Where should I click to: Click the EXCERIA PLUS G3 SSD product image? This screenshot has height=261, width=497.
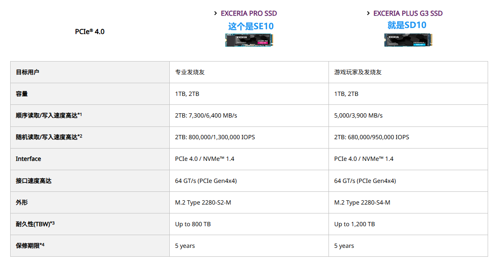(408, 40)
